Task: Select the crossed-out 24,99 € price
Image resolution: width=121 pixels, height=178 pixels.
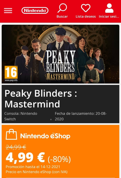Action: (16, 147)
